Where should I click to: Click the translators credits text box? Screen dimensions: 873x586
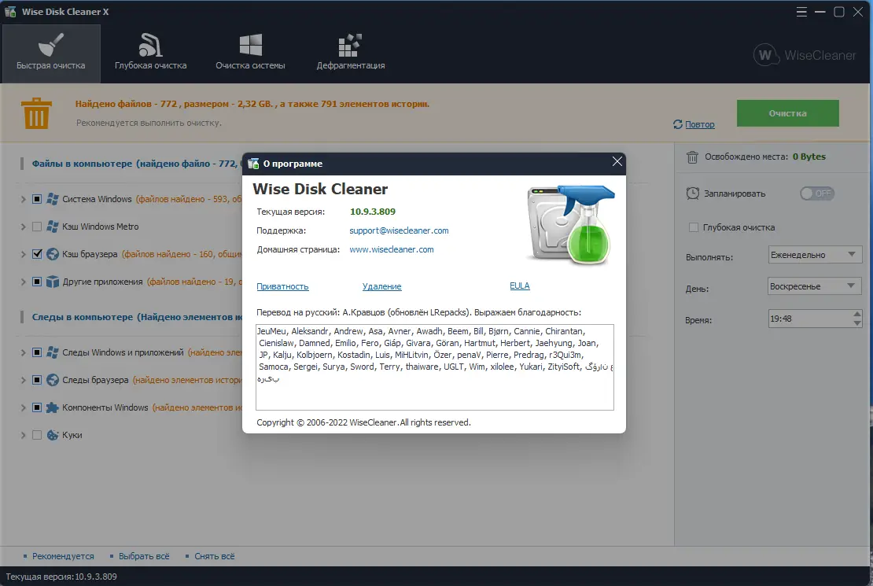pyautogui.click(x=435, y=367)
